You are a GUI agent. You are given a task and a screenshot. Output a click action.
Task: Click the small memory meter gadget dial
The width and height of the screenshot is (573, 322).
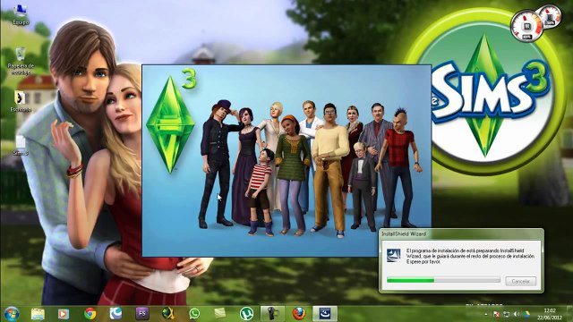pos(551,17)
